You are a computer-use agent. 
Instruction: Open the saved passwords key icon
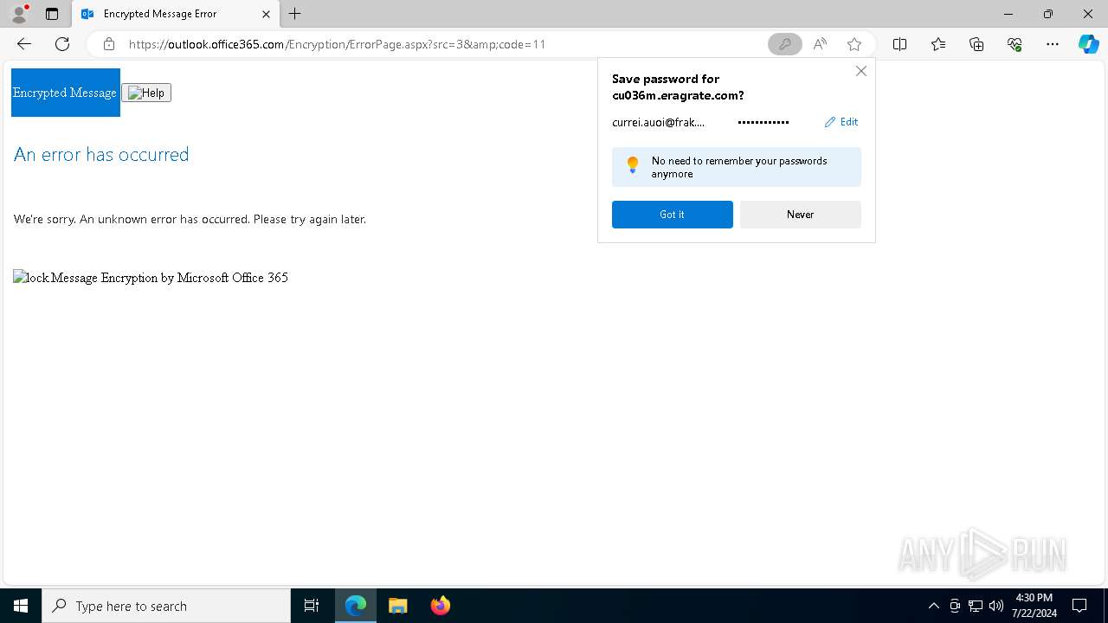coord(784,44)
